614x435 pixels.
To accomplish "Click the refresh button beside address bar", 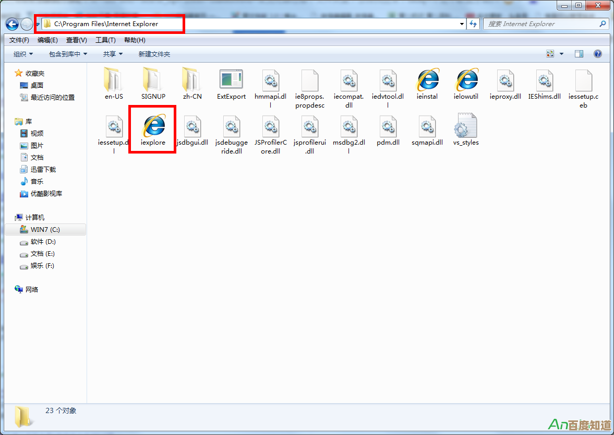I will click(474, 24).
